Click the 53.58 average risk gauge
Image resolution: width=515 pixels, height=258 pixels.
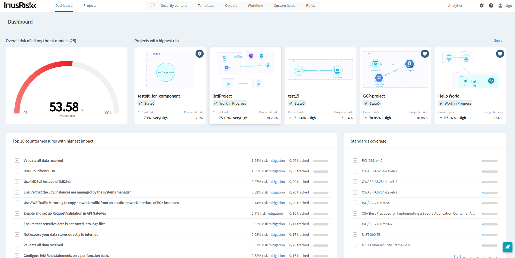67,87
